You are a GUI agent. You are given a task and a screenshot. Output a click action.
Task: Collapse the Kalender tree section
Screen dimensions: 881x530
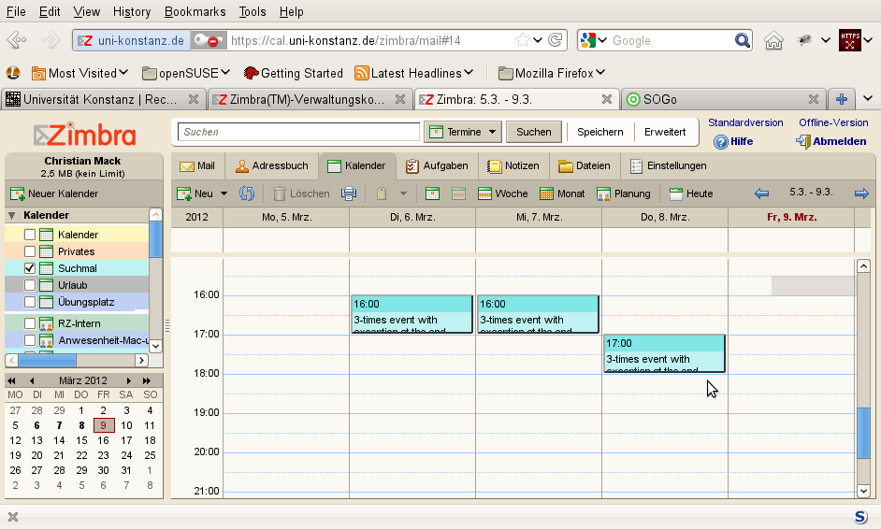coord(13,215)
